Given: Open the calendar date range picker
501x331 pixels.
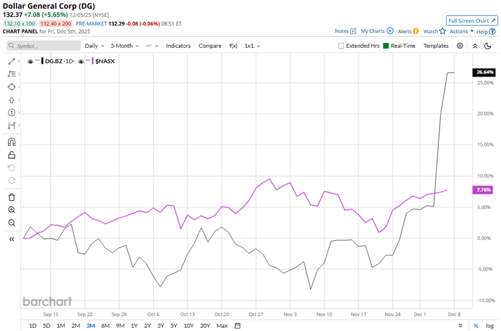Looking at the screenshot, I should [x=237, y=326].
